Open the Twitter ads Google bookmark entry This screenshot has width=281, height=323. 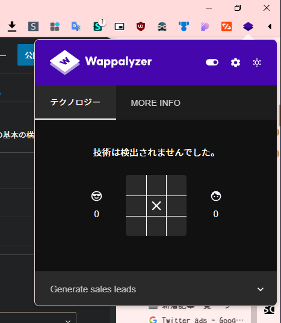[197, 319]
